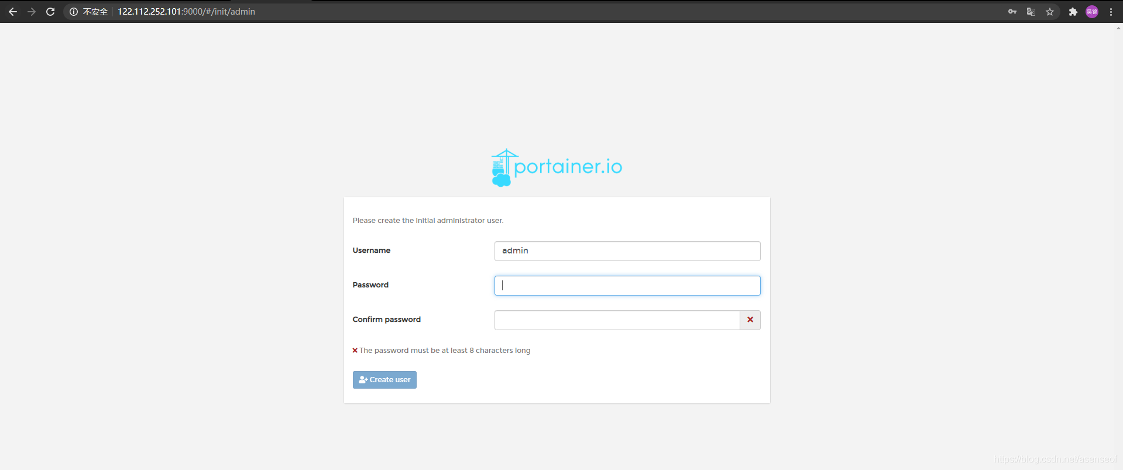Click the Confirm password input field
The width and height of the screenshot is (1123, 470).
[617, 320]
